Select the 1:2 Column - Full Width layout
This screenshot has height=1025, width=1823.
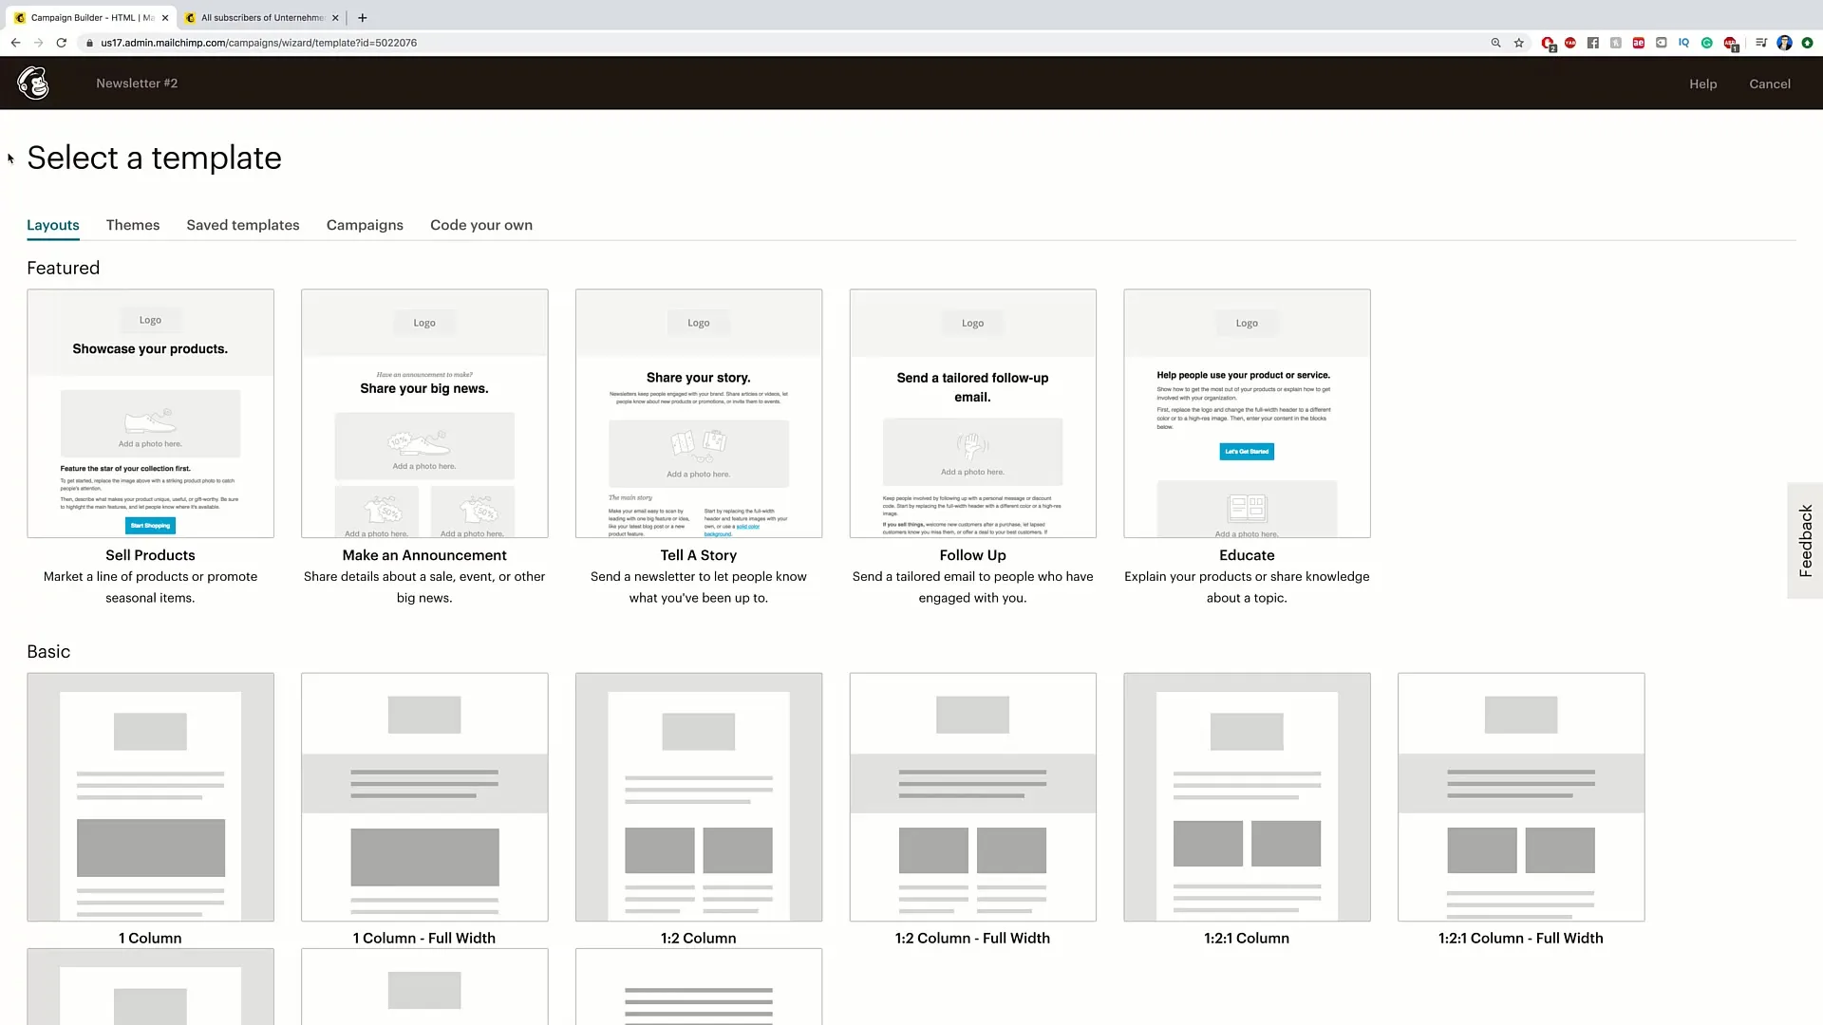tap(973, 797)
